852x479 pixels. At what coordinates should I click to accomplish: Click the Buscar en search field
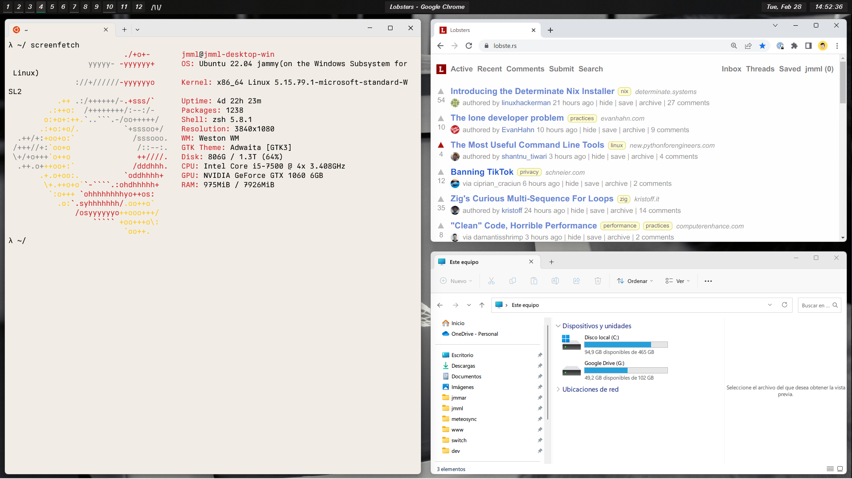click(815, 305)
